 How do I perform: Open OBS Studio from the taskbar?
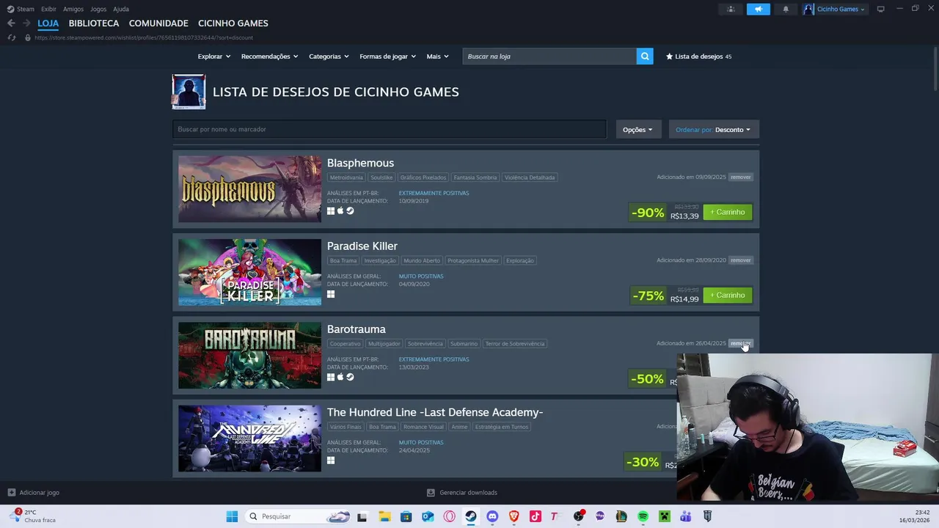[579, 516]
